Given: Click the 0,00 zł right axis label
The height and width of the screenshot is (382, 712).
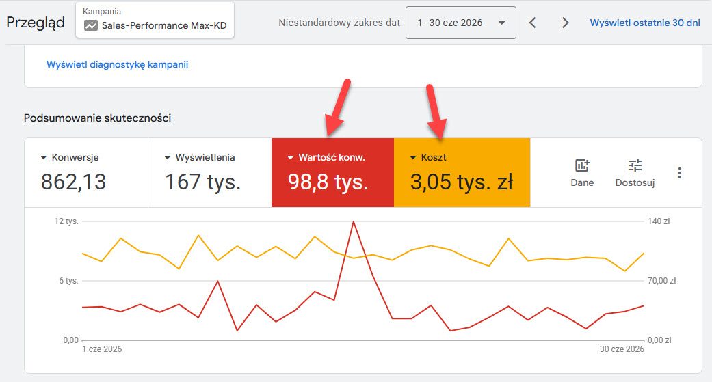Looking at the screenshot, I should pos(659,340).
